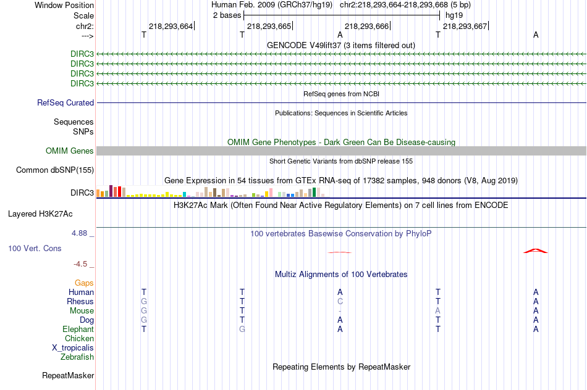Click the bright red GTEx expression bar

point(119,192)
